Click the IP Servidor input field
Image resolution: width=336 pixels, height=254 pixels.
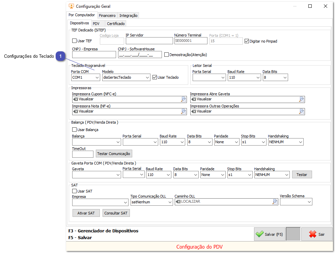coord(149,41)
